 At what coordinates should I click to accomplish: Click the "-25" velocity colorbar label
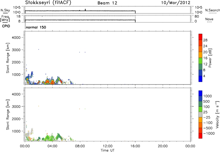207,117
